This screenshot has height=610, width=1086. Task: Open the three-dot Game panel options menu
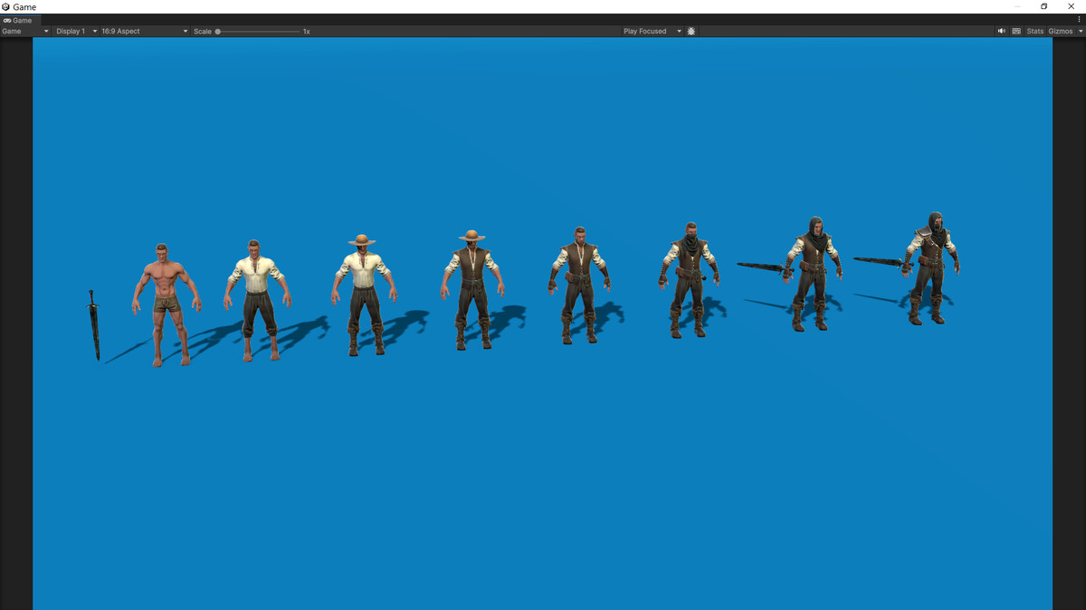(1079, 20)
